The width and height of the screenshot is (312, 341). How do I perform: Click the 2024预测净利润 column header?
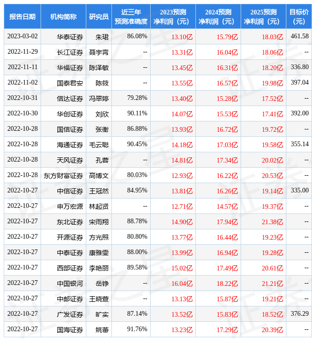tap(218, 16)
